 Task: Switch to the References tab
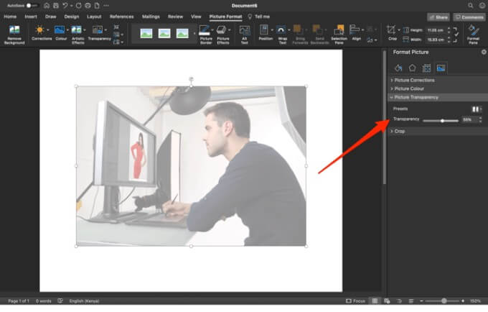click(x=122, y=17)
